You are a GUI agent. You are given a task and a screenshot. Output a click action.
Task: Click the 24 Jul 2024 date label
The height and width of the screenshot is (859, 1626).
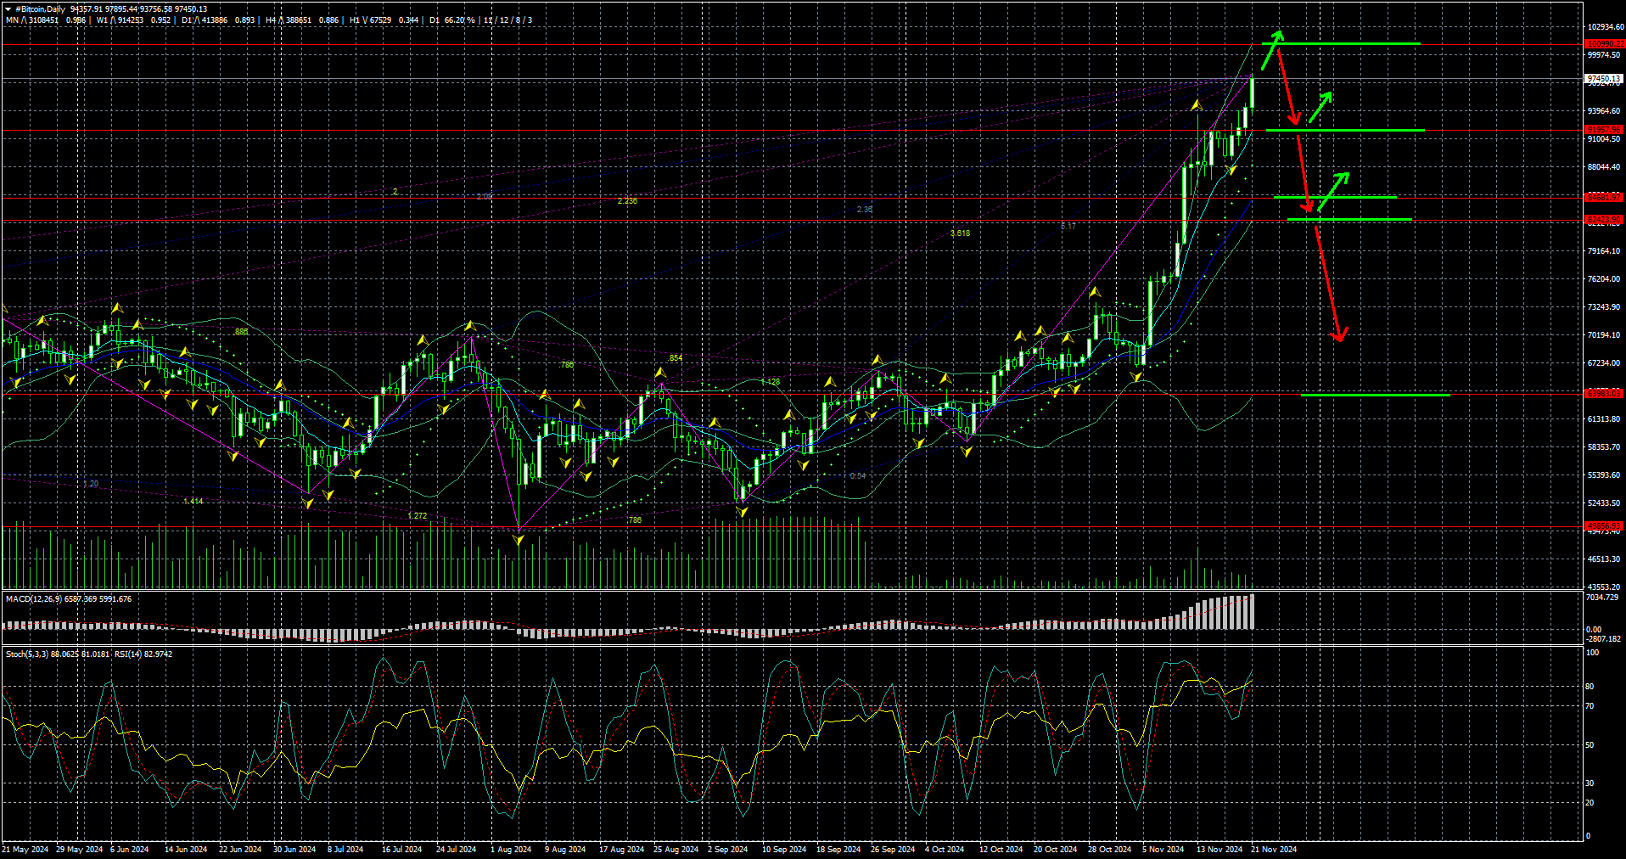click(x=457, y=850)
